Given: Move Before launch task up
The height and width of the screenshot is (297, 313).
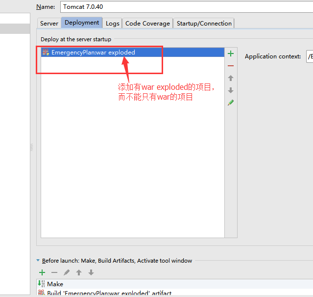Looking at the screenshot, I should pyautogui.click(x=79, y=272).
